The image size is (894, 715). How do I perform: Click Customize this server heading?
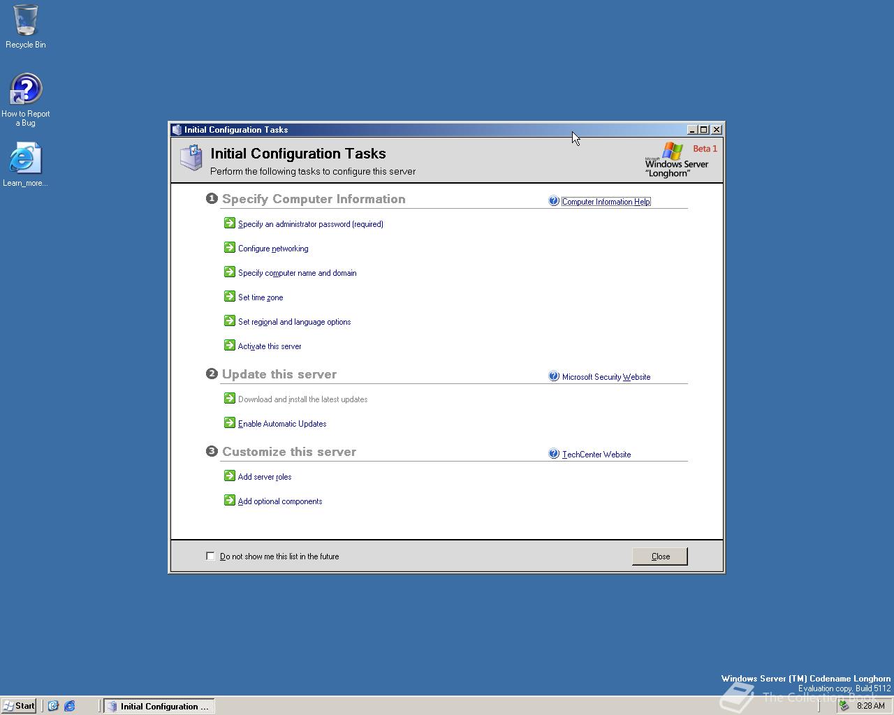pyautogui.click(x=289, y=452)
